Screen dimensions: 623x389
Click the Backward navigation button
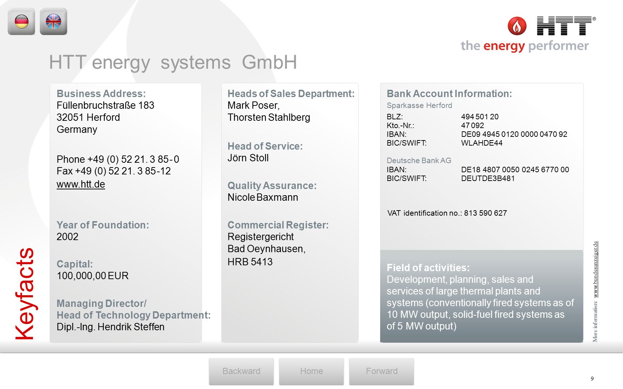pos(241,371)
